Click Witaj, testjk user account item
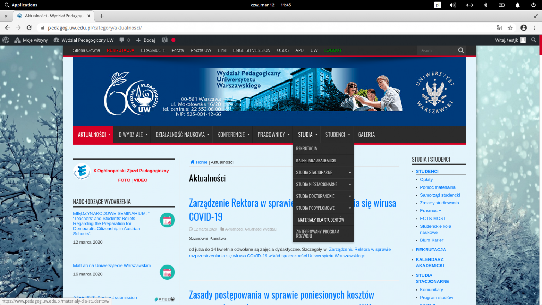 click(x=510, y=40)
